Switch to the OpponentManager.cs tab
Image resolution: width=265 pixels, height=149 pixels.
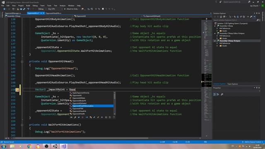tap(13, 13)
